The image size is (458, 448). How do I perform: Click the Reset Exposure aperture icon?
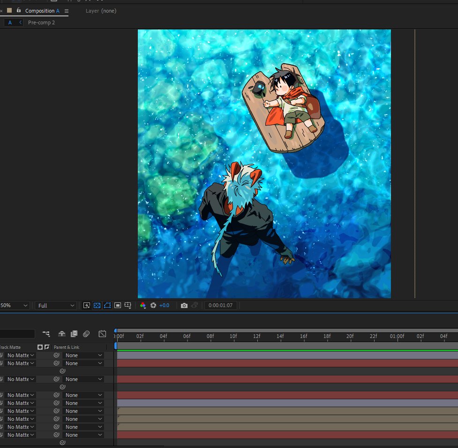tap(153, 305)
